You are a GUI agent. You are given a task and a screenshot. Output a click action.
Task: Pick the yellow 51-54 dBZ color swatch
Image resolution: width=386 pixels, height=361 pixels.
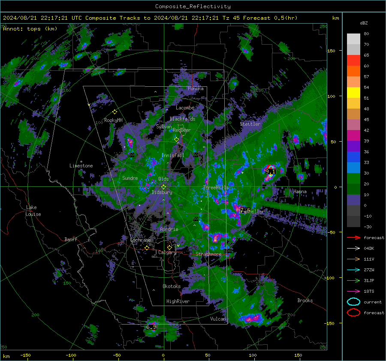[x=353, y=92]
